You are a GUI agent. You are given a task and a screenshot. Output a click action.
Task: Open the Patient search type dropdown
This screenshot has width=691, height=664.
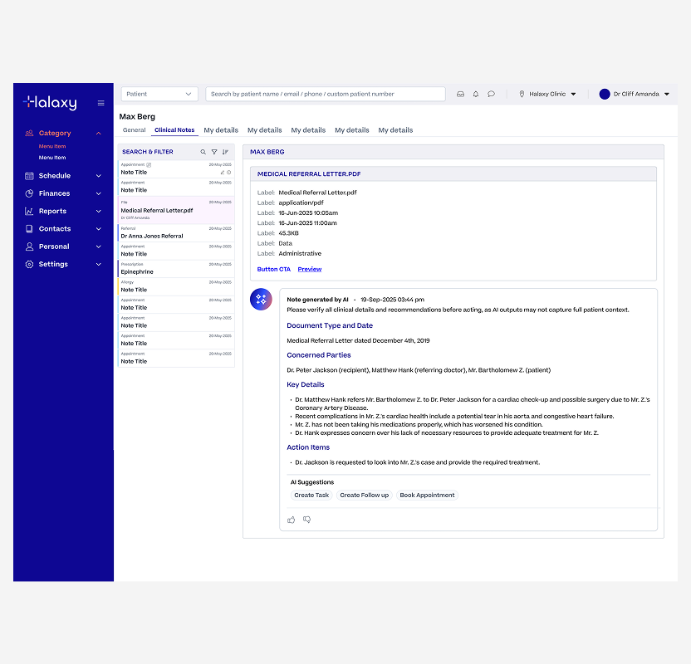point(159,95)
